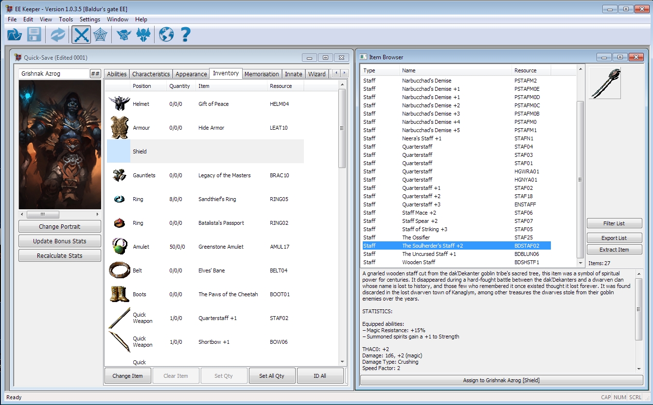Open help via question mark icon
The image size is (653, 405).
(x=185, y=34)
